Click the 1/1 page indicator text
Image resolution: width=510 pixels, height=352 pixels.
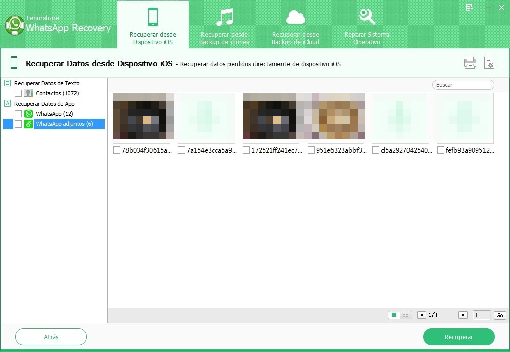click(x=433, y=315)
